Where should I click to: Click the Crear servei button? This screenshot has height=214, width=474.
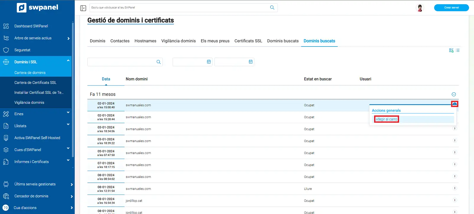[x=451, y=8]
